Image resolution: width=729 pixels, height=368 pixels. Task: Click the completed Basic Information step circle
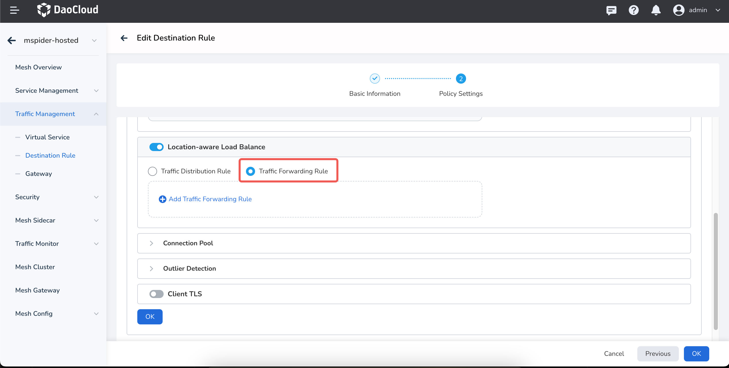(375, 78)
